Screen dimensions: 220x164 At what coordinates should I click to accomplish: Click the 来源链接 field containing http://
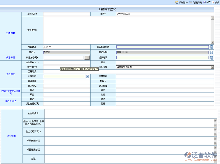coord(66,47)
